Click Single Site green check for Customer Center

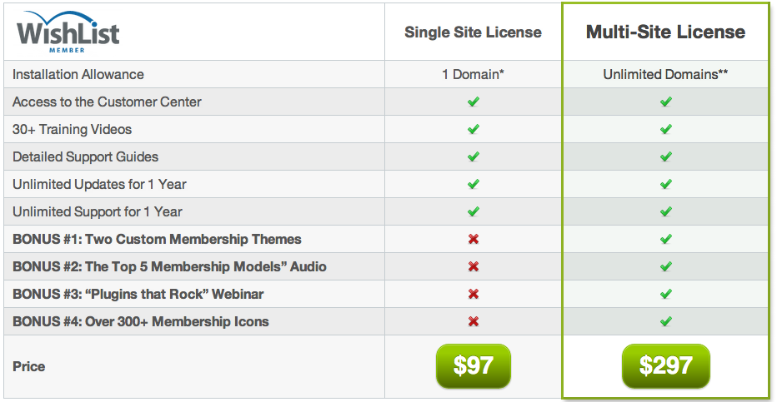[474, 102]
